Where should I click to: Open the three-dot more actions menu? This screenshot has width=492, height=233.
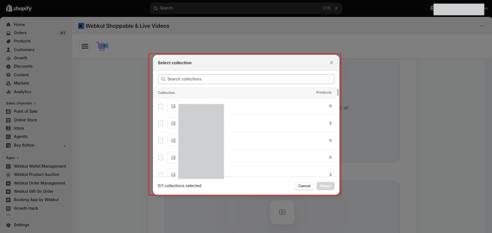(482, 26)
